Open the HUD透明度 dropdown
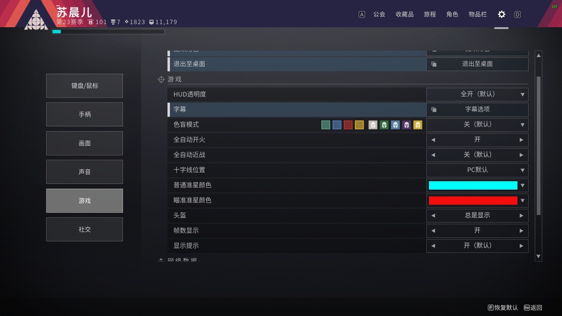Screen dimensions: 562x316 click(x=477, y=94)
